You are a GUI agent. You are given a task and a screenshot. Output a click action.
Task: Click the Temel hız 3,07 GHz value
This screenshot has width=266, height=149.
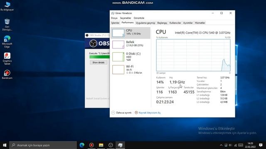(x=225, y=77)
